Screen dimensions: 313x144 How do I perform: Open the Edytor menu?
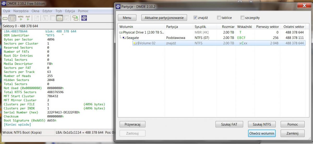[47, 11]
